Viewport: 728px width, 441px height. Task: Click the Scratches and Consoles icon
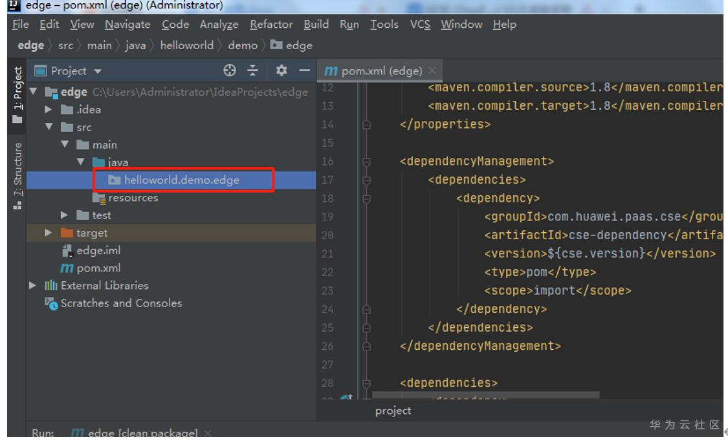point(51,303)
